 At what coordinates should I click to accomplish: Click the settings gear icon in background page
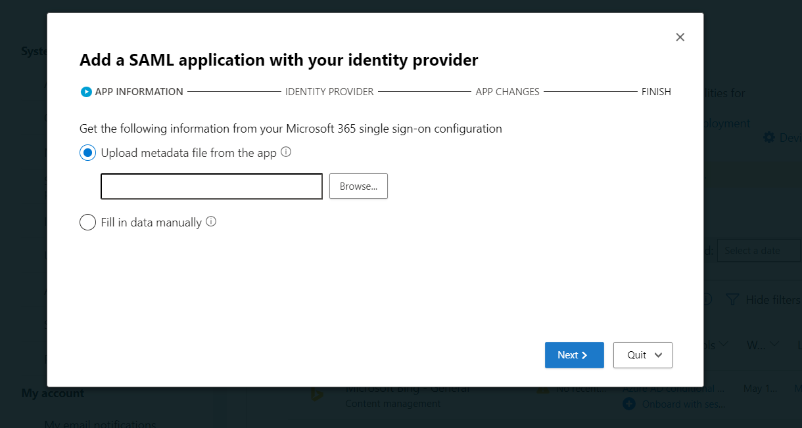(768, 138)
